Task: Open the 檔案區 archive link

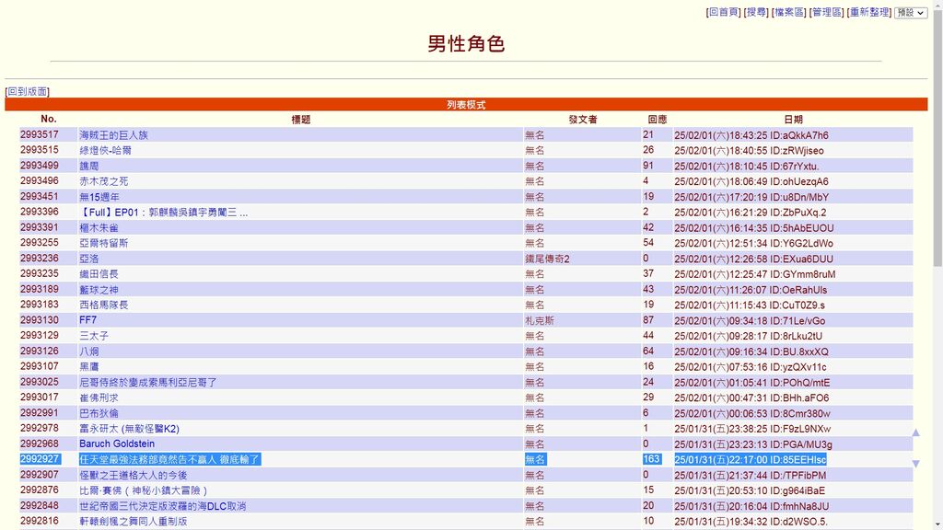Action: coord(789,13)
